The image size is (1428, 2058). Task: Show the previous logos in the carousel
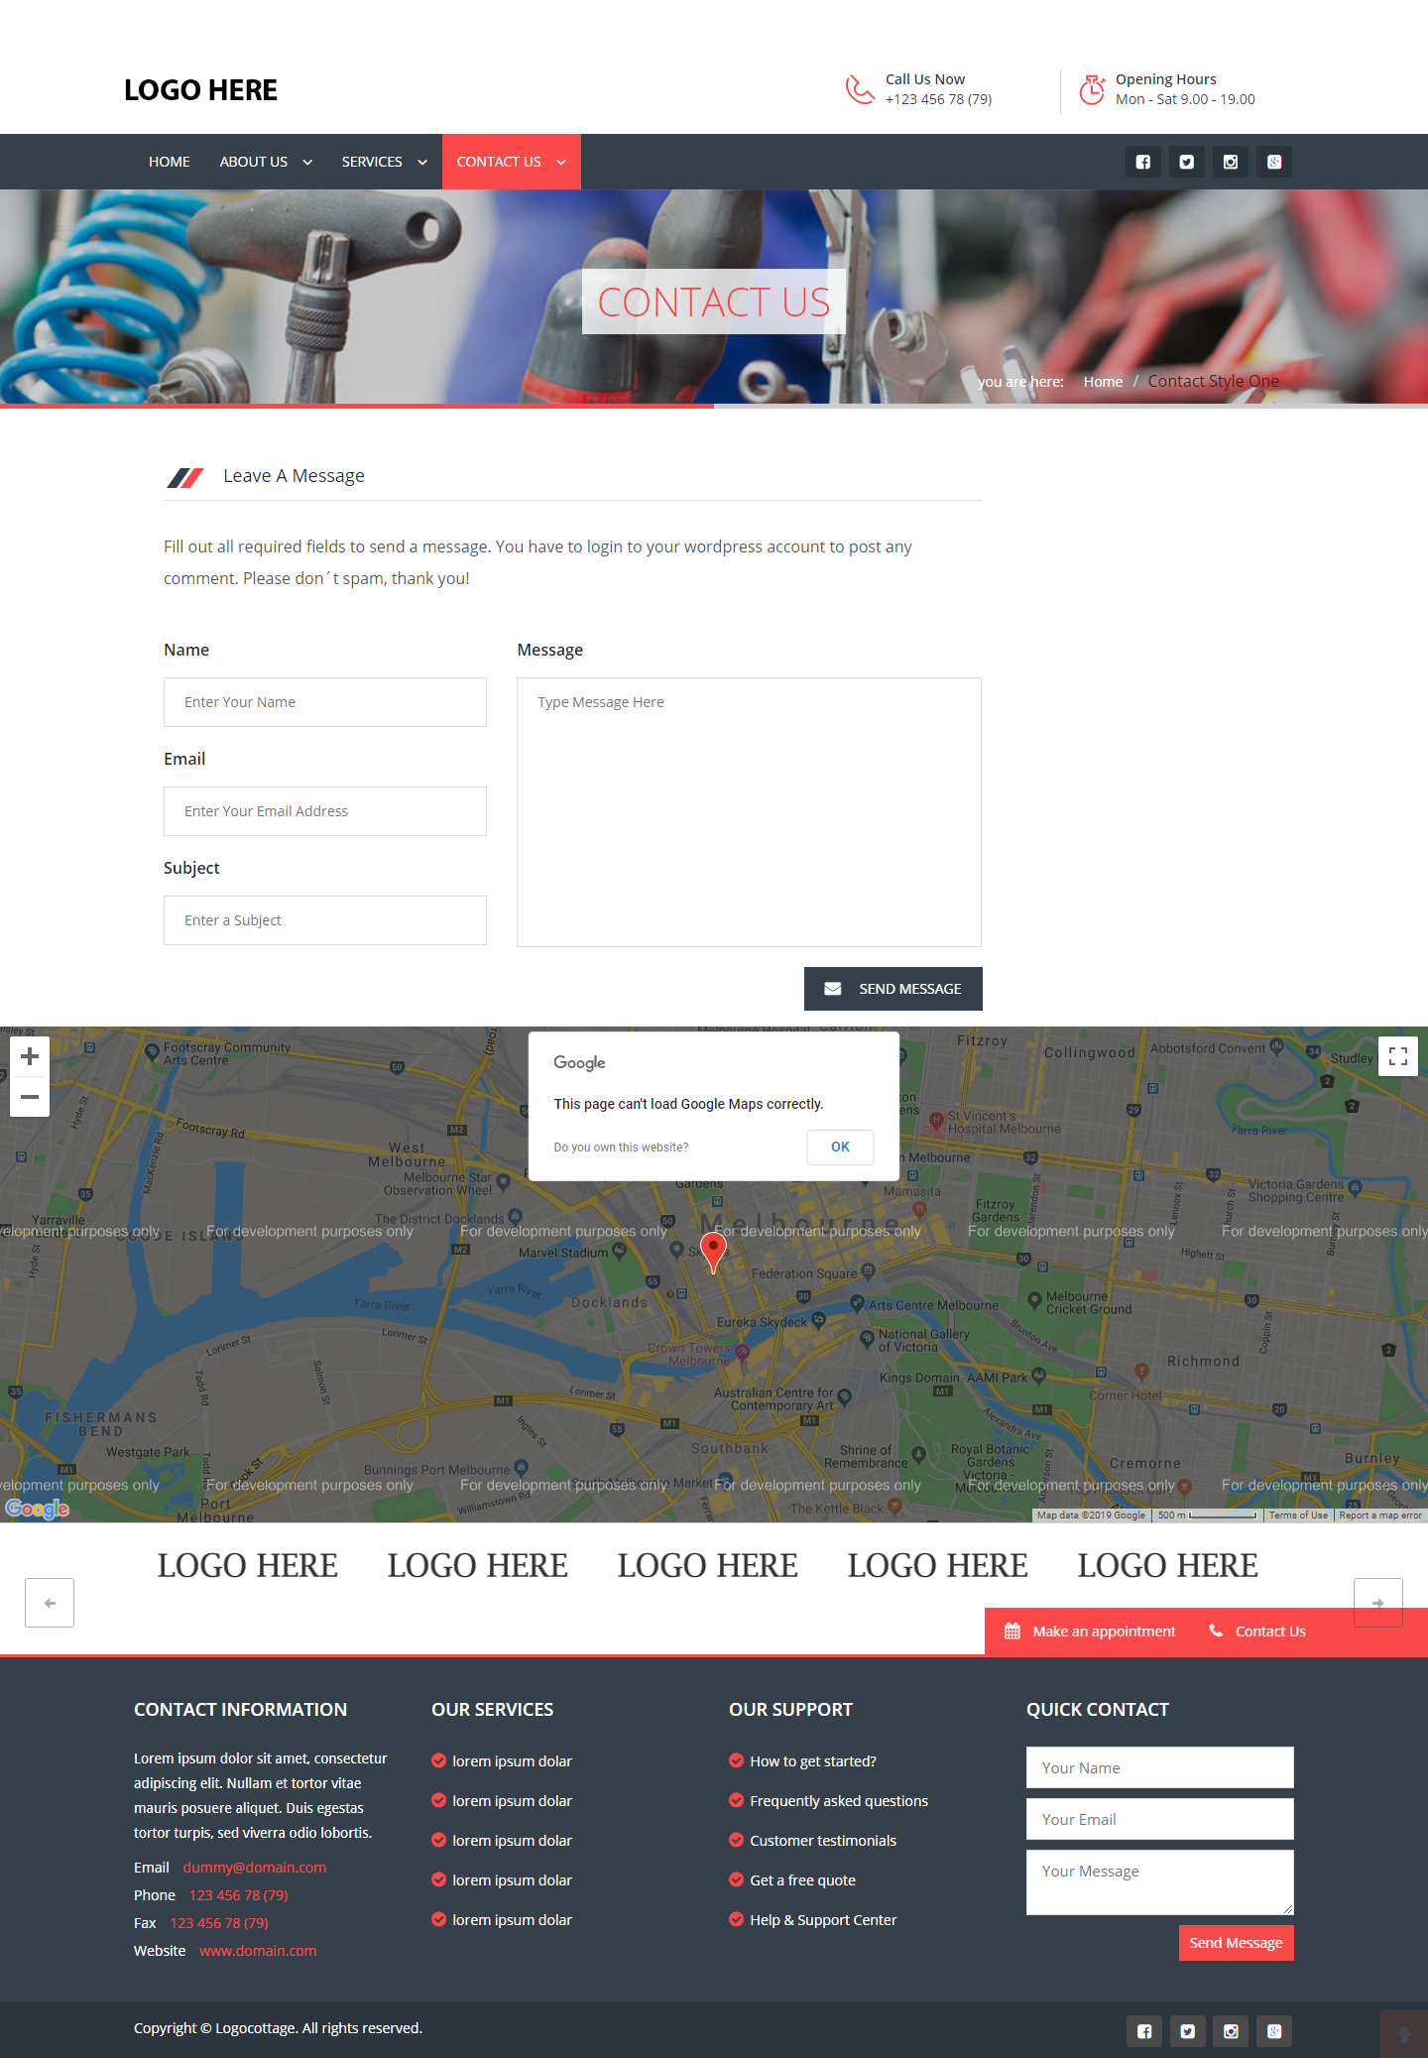click(50, 1603)
